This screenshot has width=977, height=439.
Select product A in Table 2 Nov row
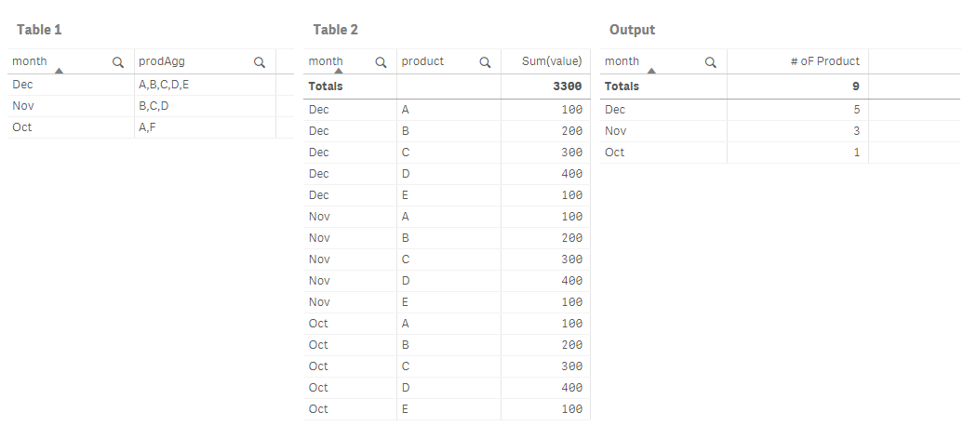point(405,216)
